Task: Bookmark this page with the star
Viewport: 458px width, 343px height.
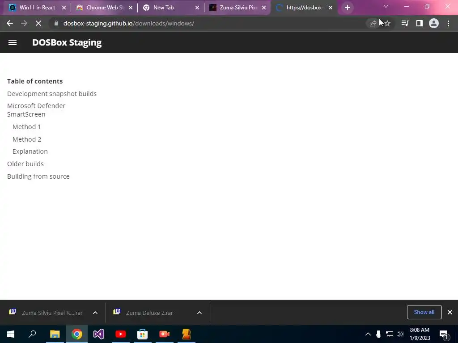Action: tap(387, 23)
